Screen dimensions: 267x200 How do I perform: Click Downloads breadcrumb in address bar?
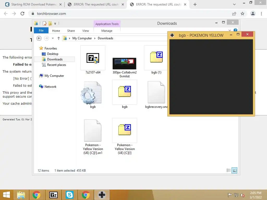coord(105,38)
